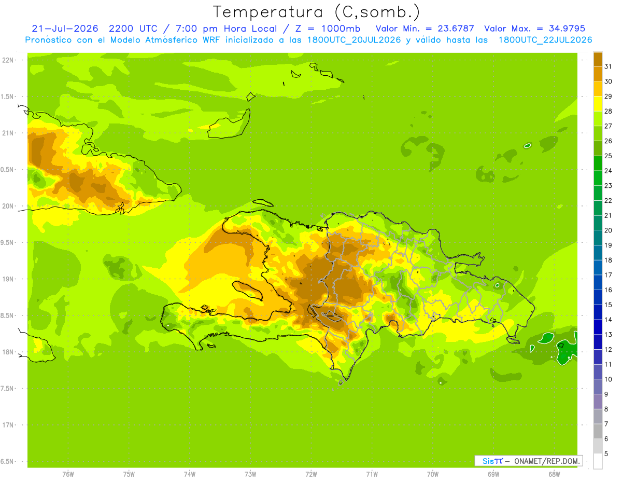Click the "SisTT - ONAMET/REP.DOM." credit box
The image size is (622, 481).
click(528, 461)
